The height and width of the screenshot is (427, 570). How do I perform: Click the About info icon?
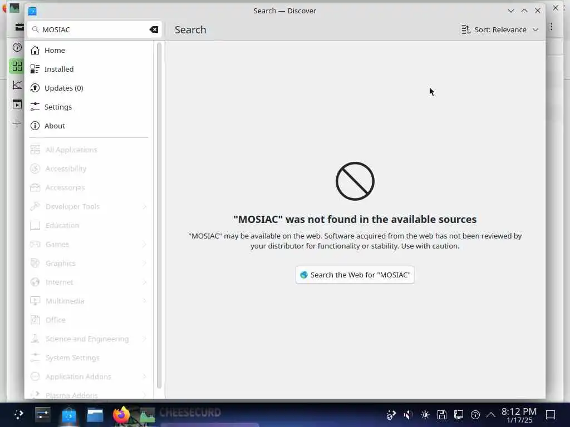pos(35,126)
